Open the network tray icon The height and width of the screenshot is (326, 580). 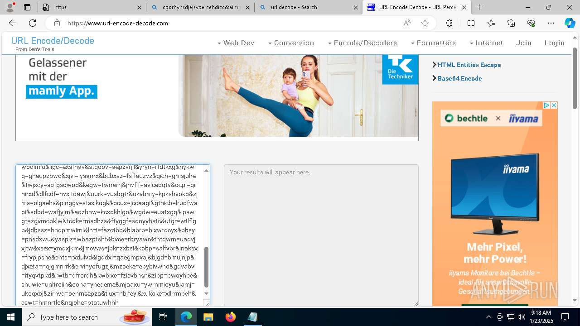click(x=510, y=317)
